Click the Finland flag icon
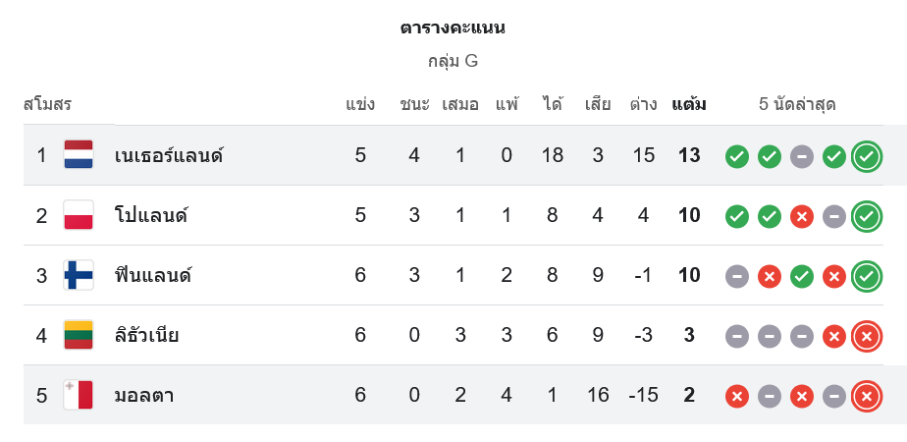The width and height of the screenshot is (907, 442). click(79, 275)
